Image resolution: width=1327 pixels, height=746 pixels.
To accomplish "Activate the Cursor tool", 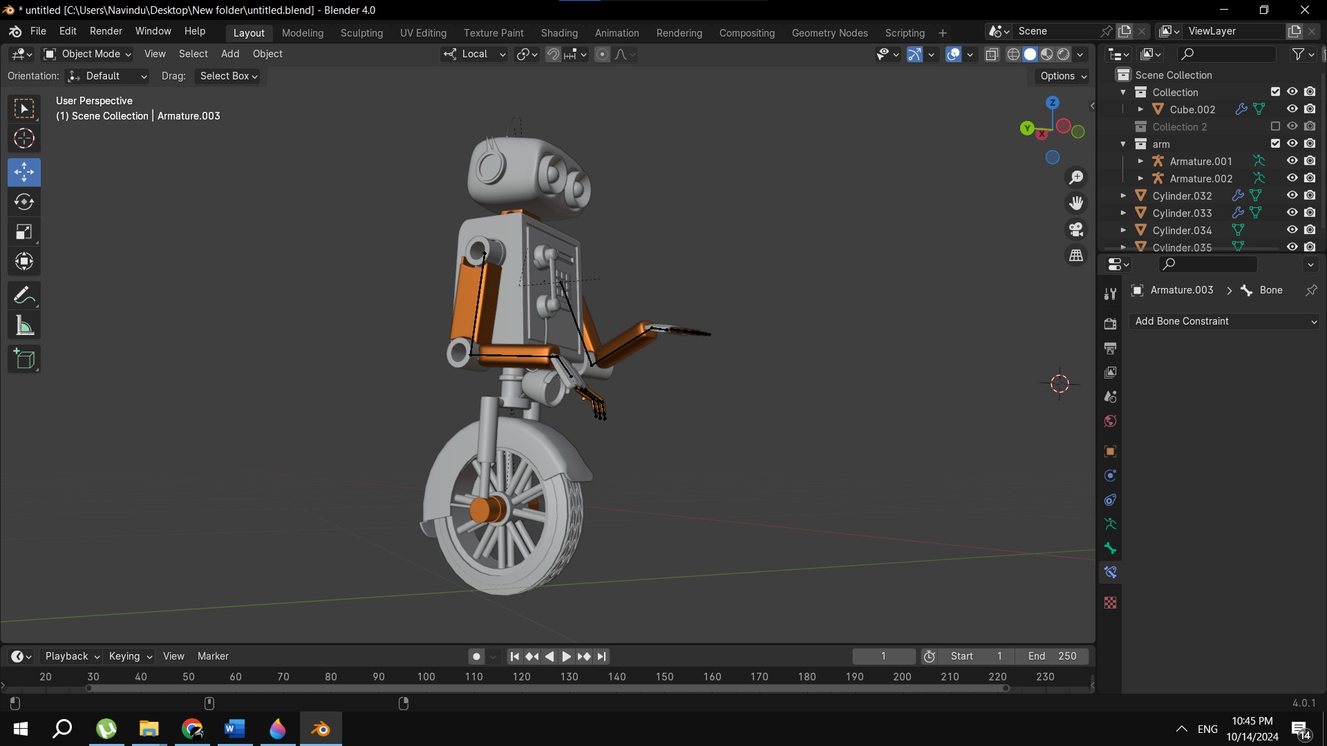I will point(24,139).
